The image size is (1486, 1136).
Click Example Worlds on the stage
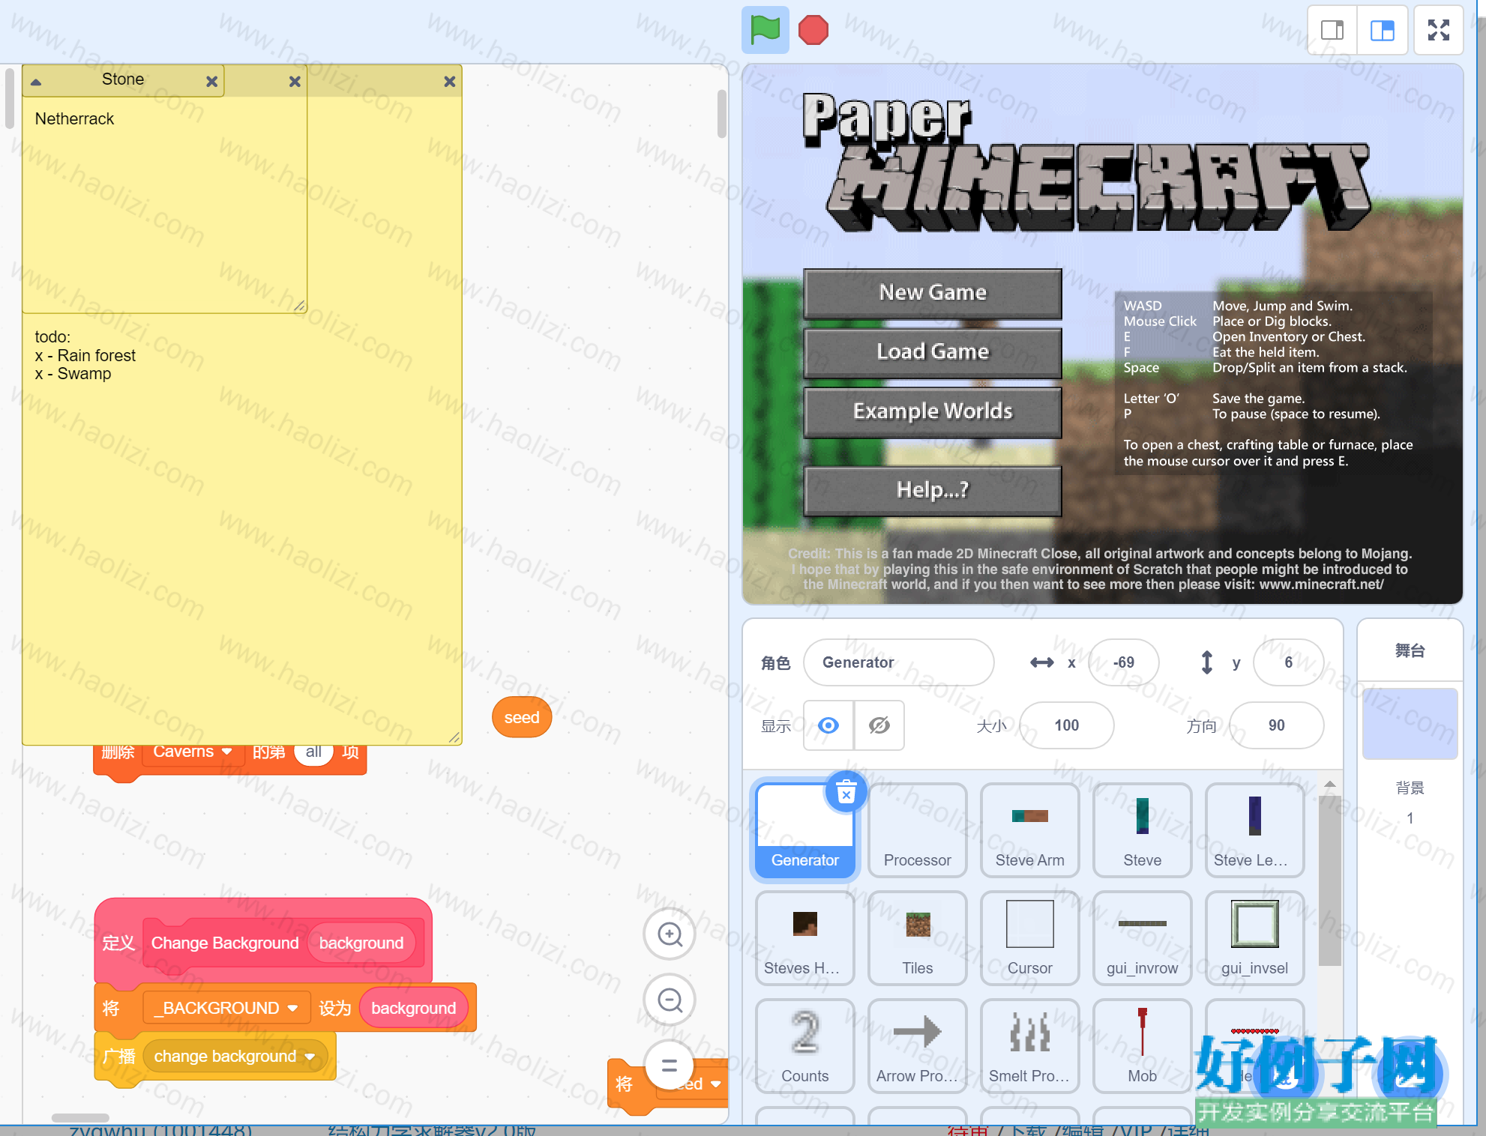933,411
